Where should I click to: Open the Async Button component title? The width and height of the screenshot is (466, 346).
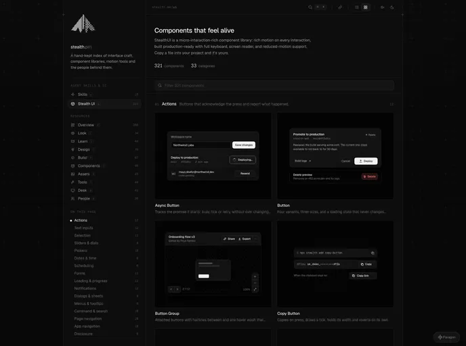pyautogui.click(x=167, y=205)
